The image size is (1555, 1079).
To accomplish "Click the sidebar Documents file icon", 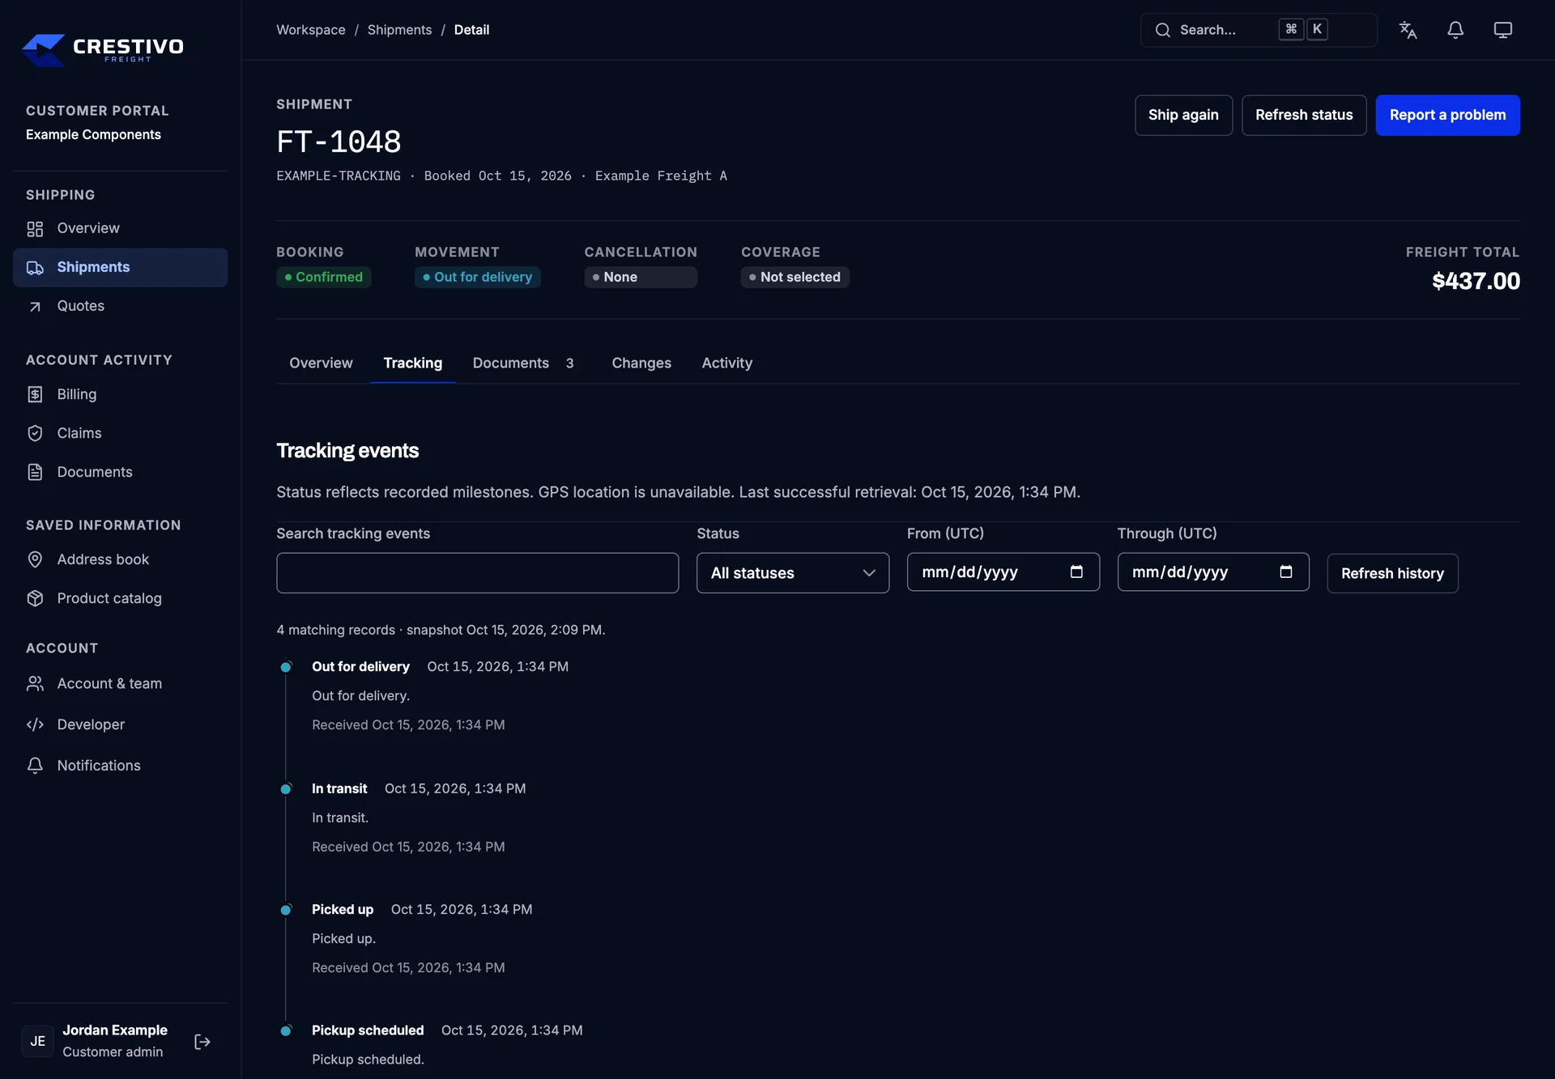I will coord(35,472).
